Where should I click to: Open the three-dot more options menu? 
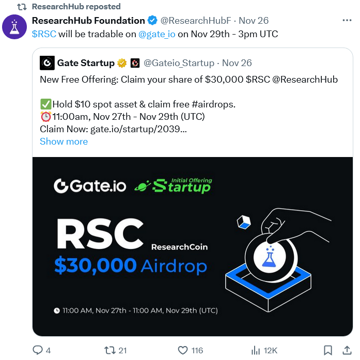347,21
